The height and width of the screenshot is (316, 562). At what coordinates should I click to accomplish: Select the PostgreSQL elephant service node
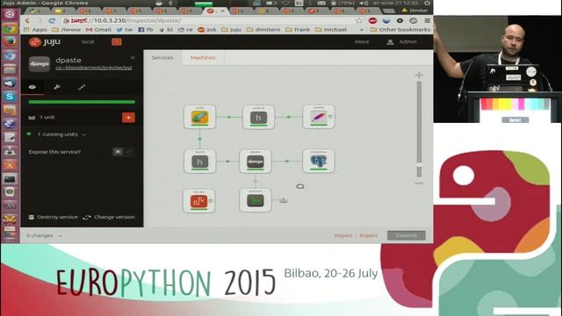[x=318, y=162]
